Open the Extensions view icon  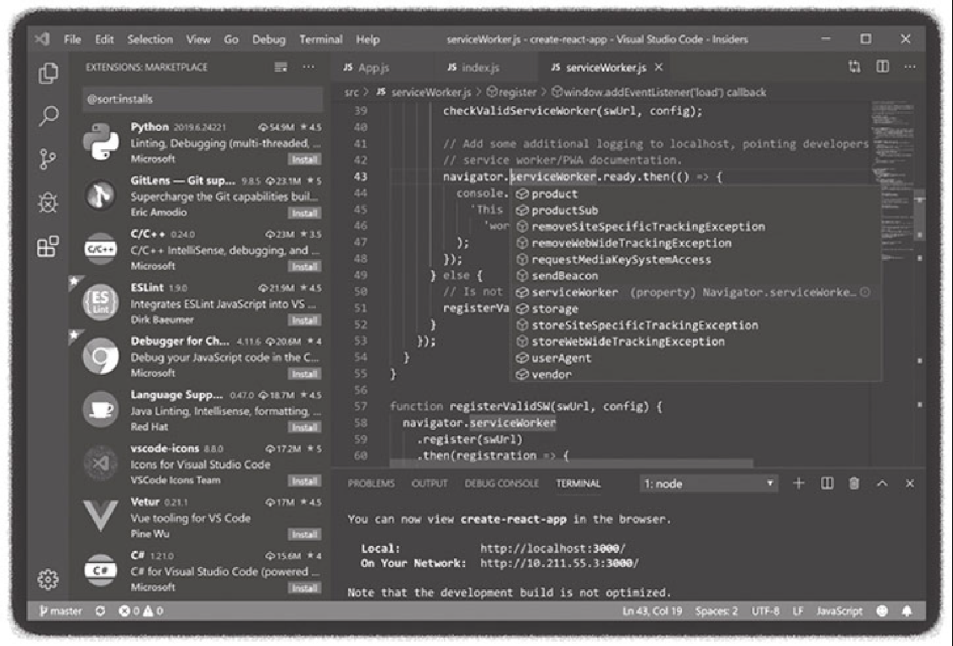coord(48,246)
